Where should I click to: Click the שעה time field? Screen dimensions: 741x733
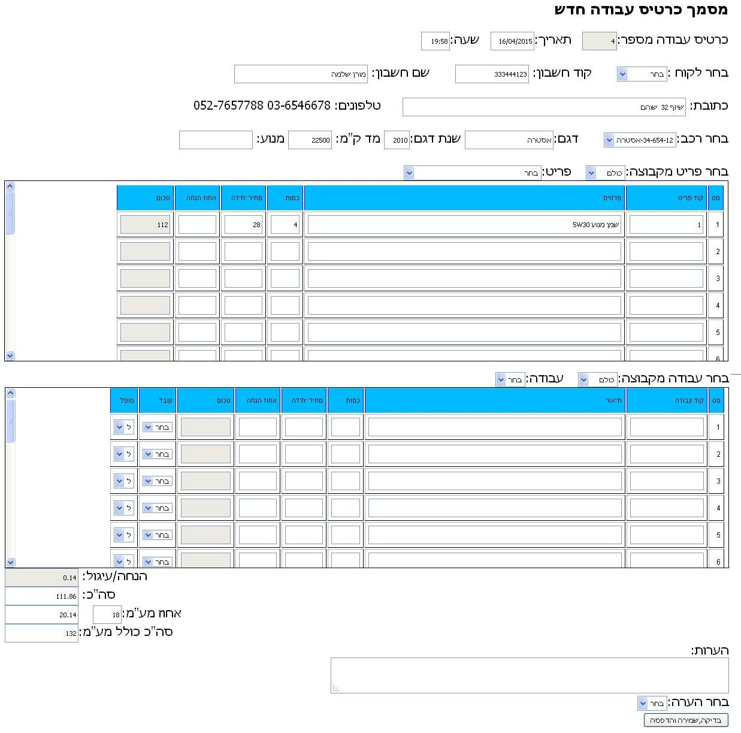point(435,41)
